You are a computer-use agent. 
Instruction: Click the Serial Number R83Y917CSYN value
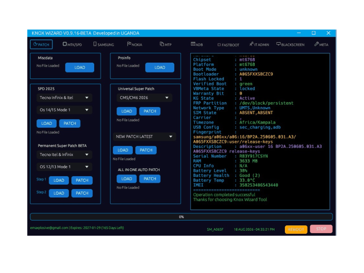[253, 156]
